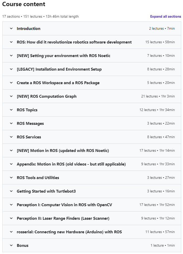Click the 3 lectures • 27min label

[161, 178]
